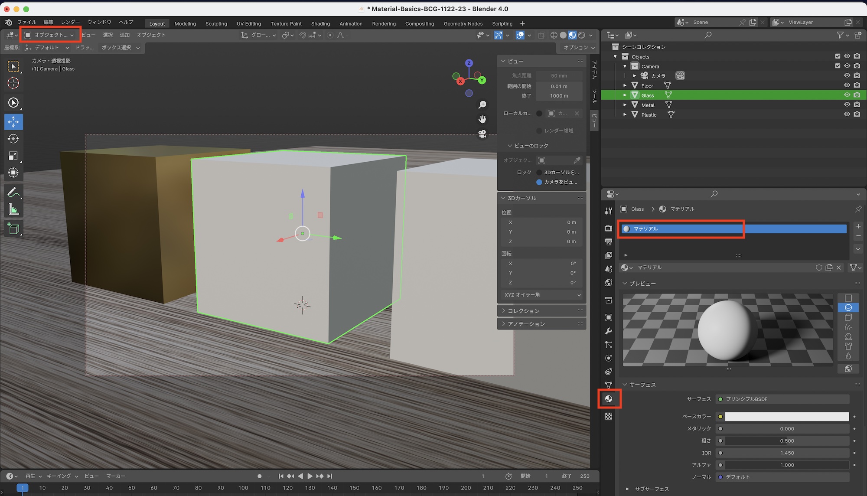This screenshot has height=496, width=867.
Task: Hide the Metal object in the outliner
Action: (x=847, y=104)
